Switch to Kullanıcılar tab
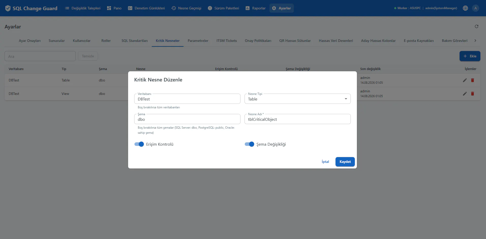486x239 pixels. 82,41
